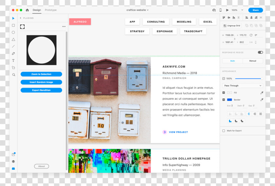The image size is (275, 186).
Task: Open the Plugins panel icon
Action: [x=13, y=168]
